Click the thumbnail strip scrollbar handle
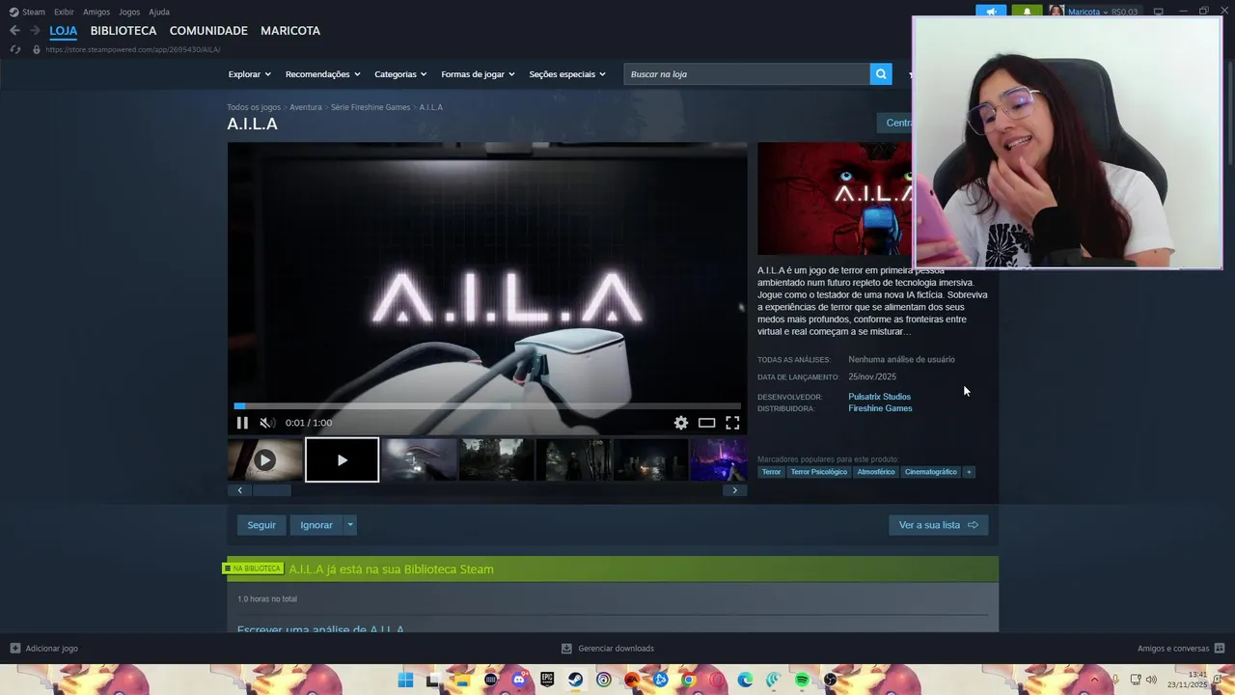1235x695 pixels. [x=271, y=490]
